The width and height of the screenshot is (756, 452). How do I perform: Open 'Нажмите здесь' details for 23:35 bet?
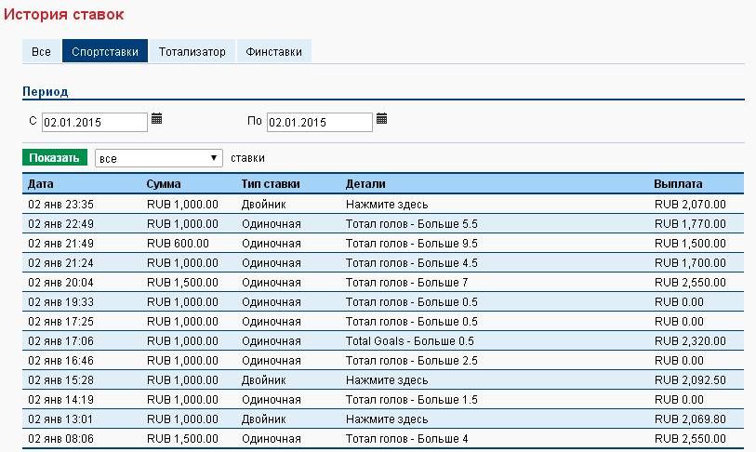(387, 204)
